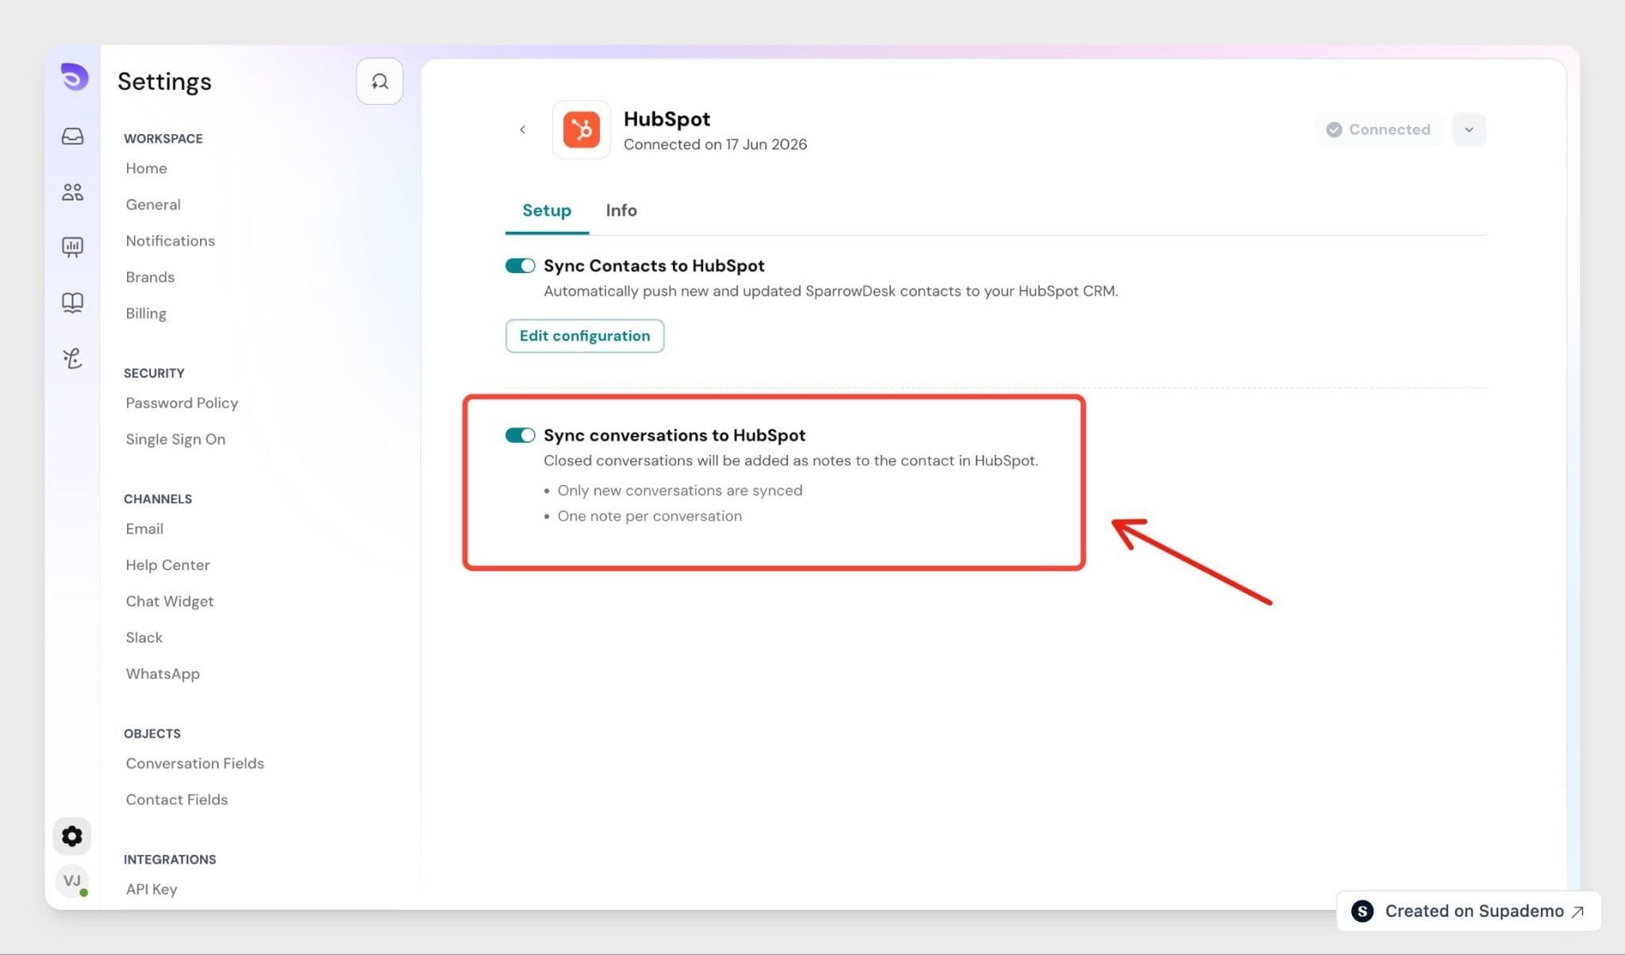
Task: Open Chat Widget settings
Action: pyautogui.click(x=170, y=602)
